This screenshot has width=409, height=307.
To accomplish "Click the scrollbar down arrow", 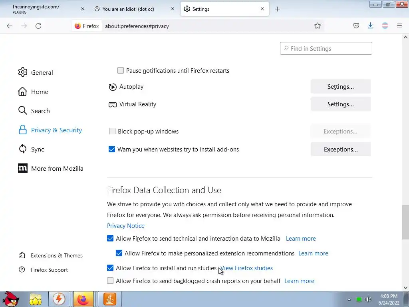I will coord(406,288).
